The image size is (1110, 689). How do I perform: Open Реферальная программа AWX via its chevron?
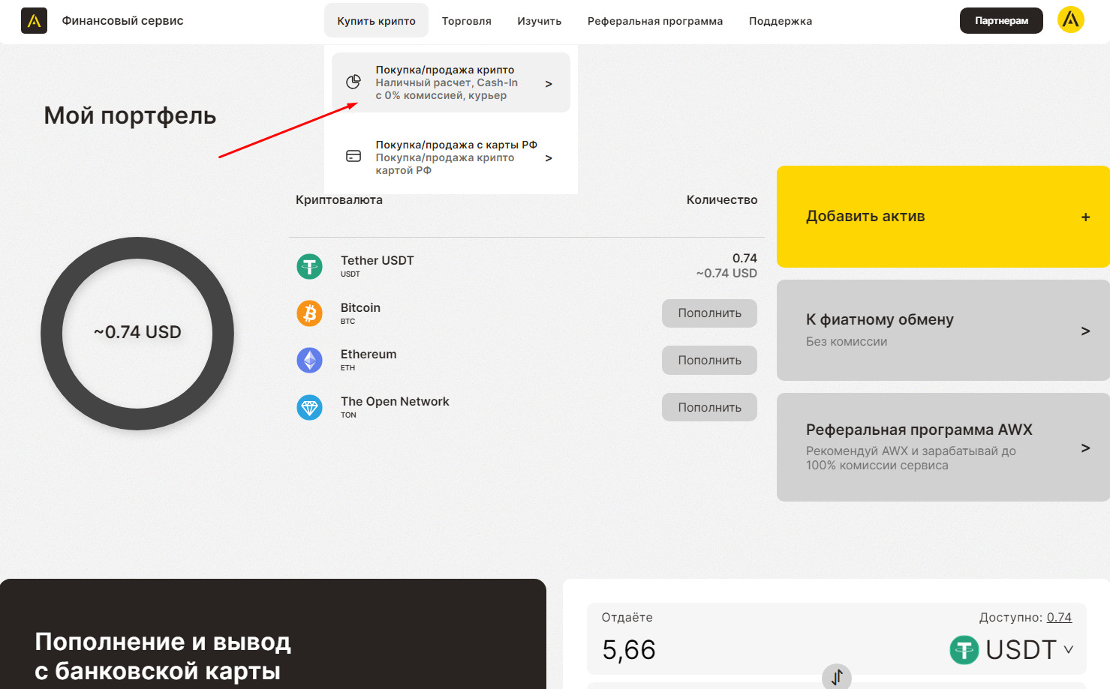[x=1085, y=448]
